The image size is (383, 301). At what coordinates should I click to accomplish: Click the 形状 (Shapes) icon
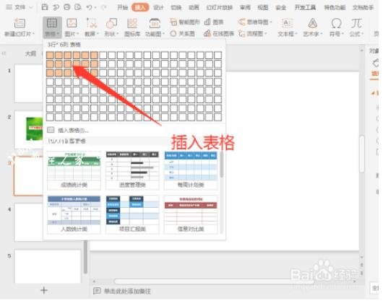click(111, 23)
